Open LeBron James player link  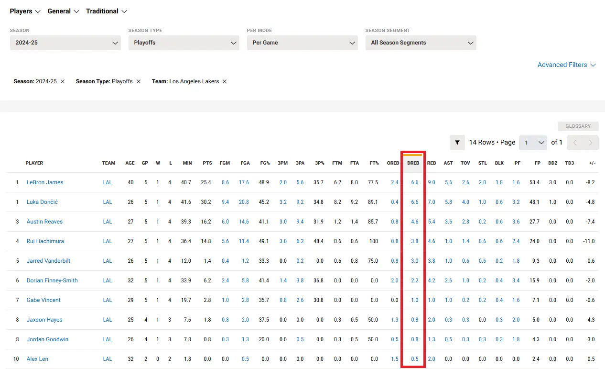(45, 182)
